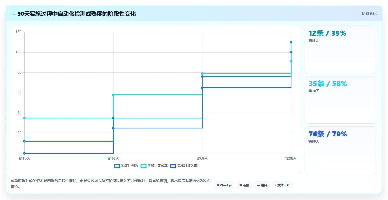This screenshot has width=388, height=200.
Task: Click the 稳定用例数 data point at 第90天
Action: click(x=291, y=42)
